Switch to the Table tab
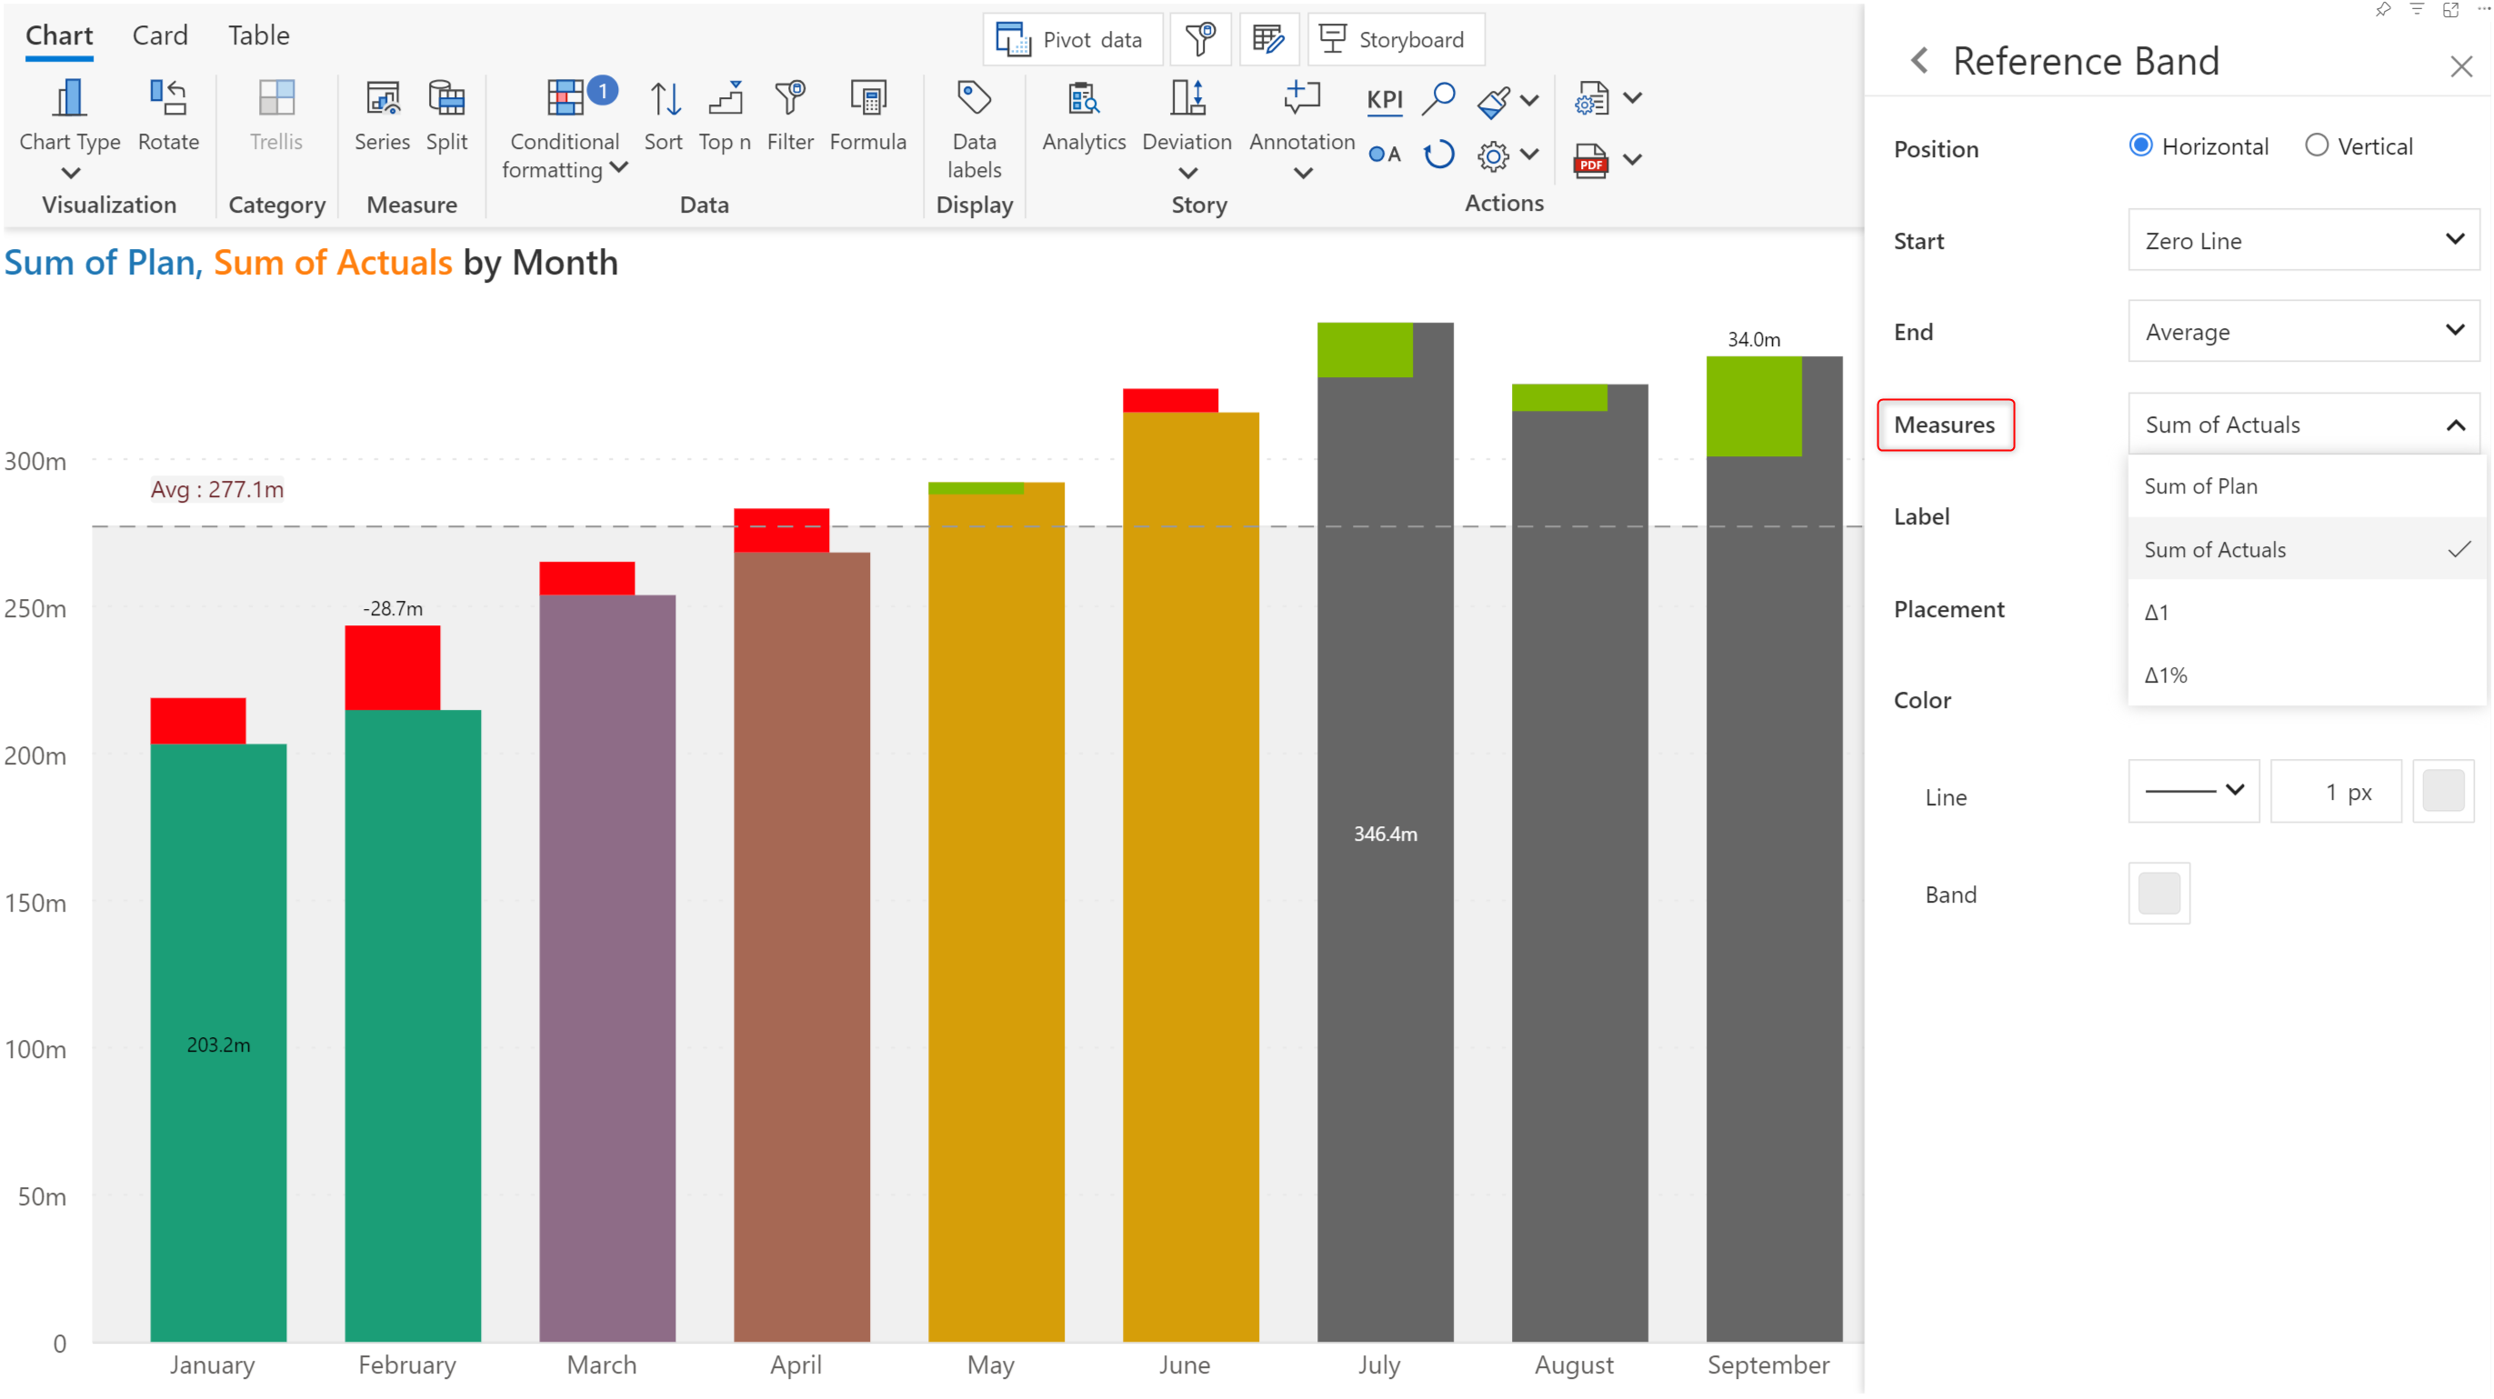 pyautogui.click(x=258, y=35)
